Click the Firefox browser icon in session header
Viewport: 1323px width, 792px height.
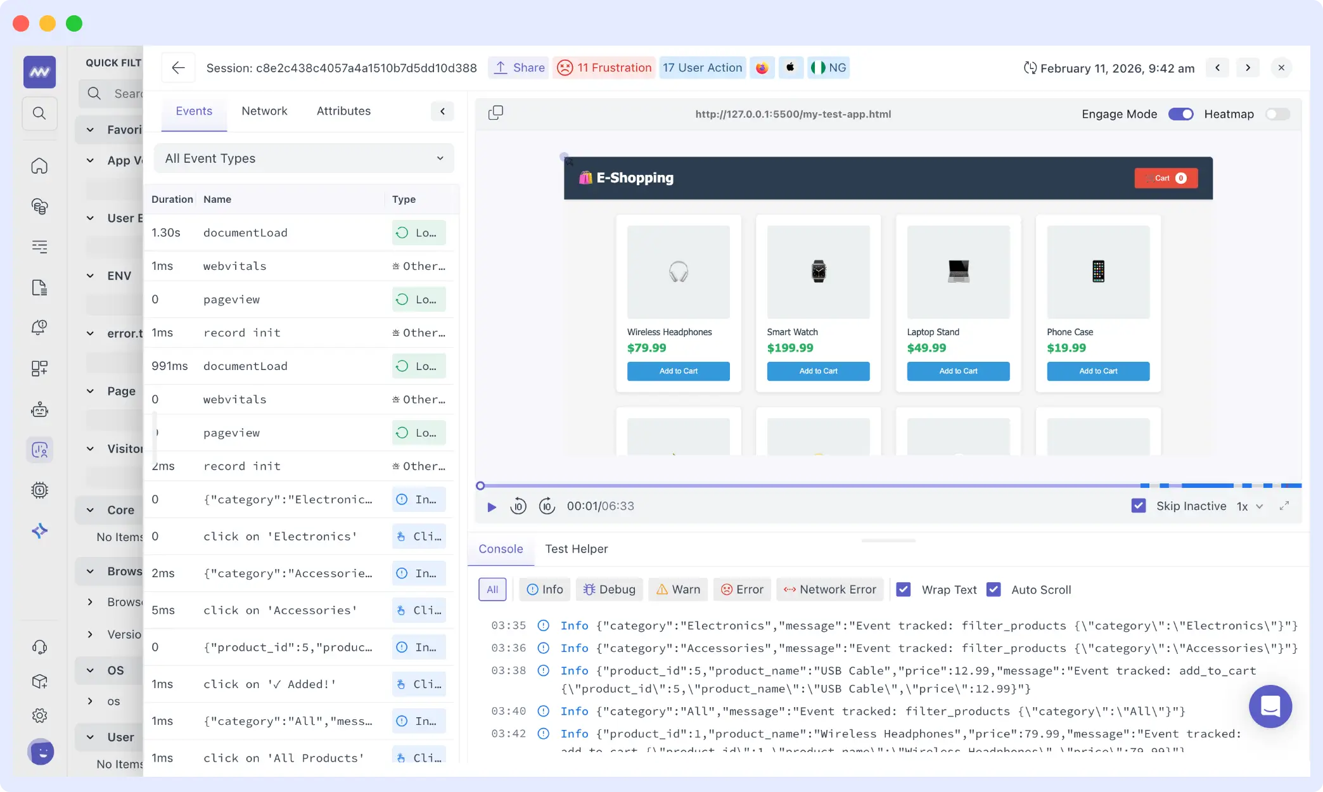click(762, 67)
